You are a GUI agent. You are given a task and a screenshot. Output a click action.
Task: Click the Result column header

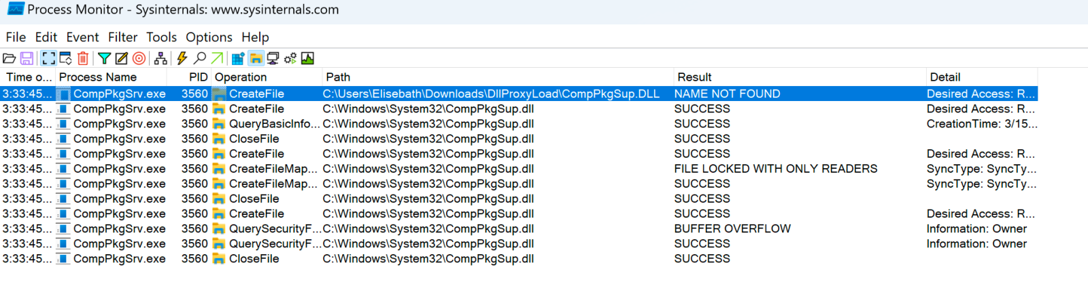click(695, 77)
